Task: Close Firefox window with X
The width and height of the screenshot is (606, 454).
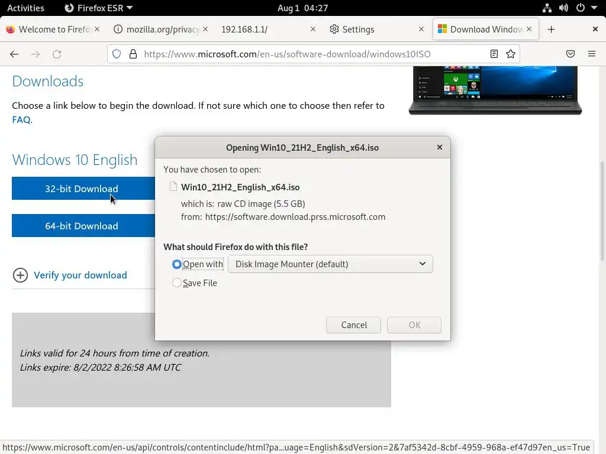Action: [x=595, y=29]
